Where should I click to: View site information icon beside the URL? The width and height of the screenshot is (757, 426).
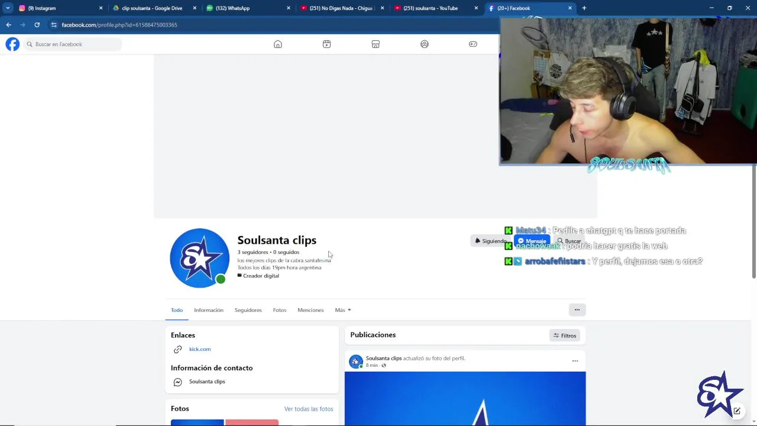coord(54,25)
